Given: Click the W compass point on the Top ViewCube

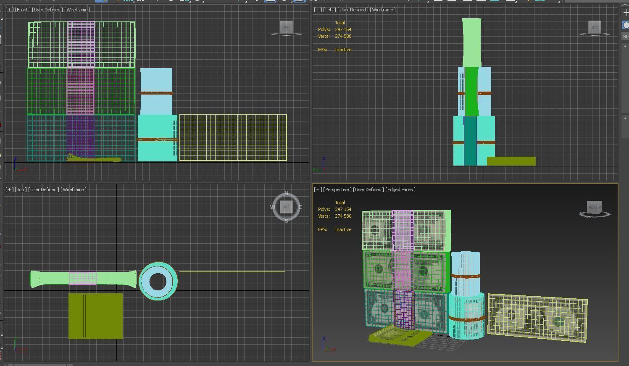Looking at the screenshot, I should [272, 207].
